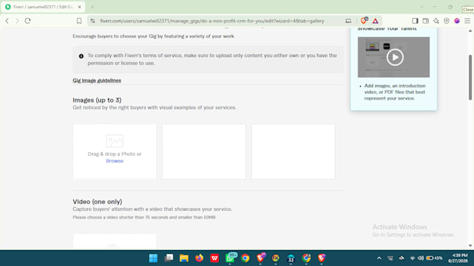
Task: Open Windows Start menu
Action: (153, 258)
